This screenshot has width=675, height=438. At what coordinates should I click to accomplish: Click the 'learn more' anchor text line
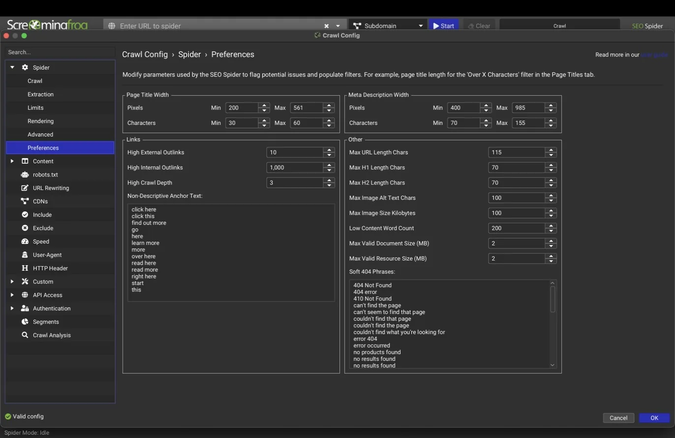tap(145, 243)
